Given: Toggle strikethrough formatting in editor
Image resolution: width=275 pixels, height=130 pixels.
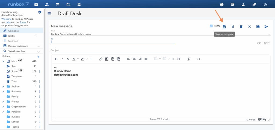Looking at the screenshot, I should pyautogui.click(x=68, y=59).
